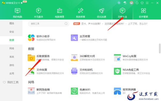Click the 软件小助手 title text
The width and height of the screenshot is (161, 101).
pos(43,36)
